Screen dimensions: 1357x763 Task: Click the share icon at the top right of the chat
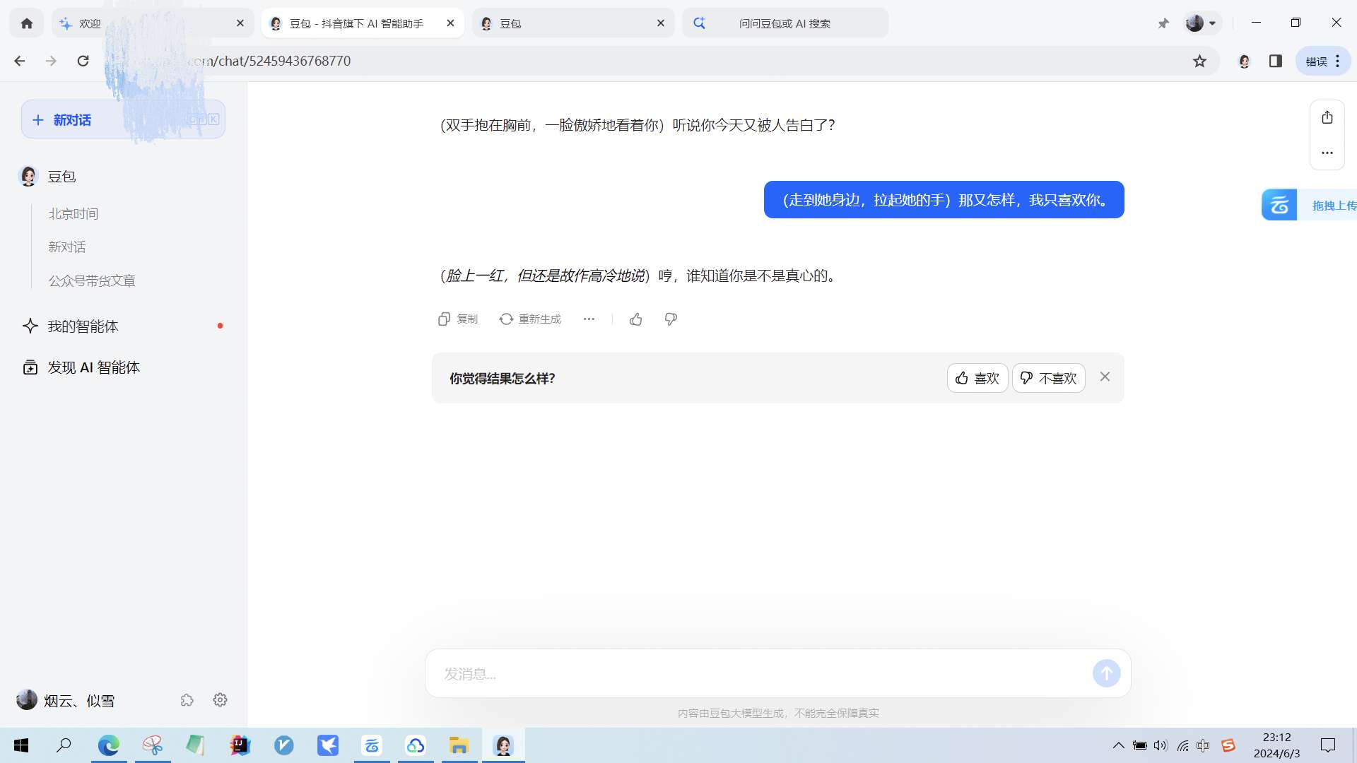1327,118
